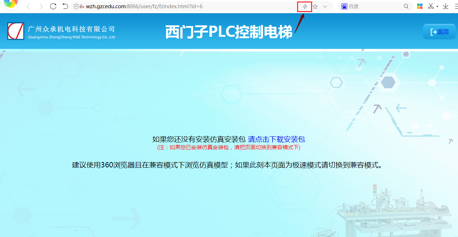Click the Guangzhou ZhongCheng company logo
The height and width of the screenshot is (237, 458).
pos(16,31)
